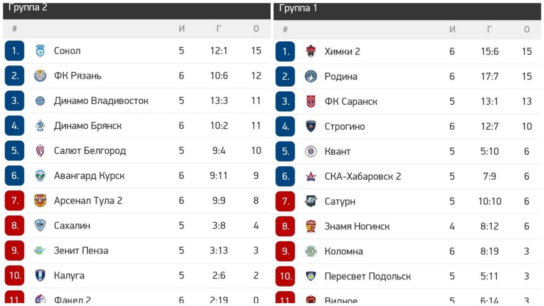Click the Арсенал Тула 2 crest
The width and height of the screenshot is (544, 306).
click(40, 201)
